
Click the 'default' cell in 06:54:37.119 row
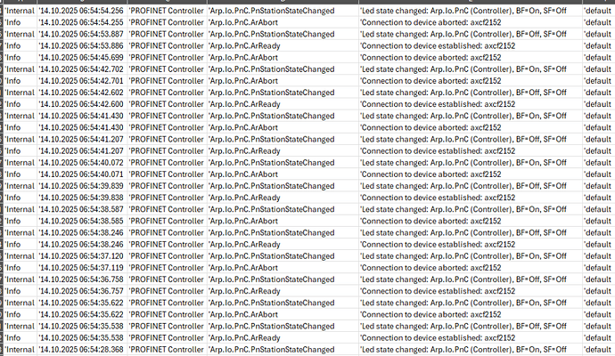pyautogui.click(x=598, y=267)
